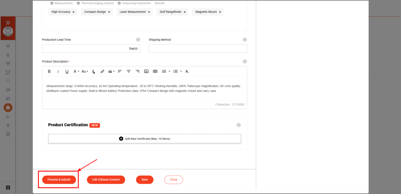Click the Preview & Submit button
The width and height of the screenshot is (401, 194).
coord(59,180)
